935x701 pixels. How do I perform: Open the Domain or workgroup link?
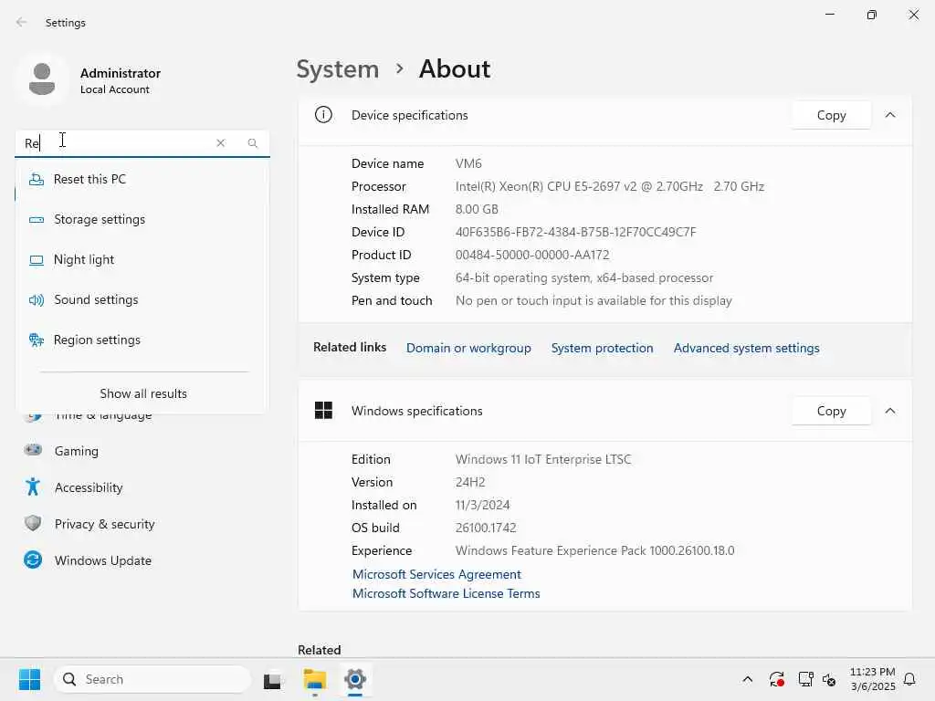coord(468,348)
